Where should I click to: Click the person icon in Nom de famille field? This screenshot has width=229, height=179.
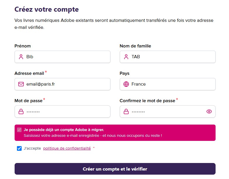pos(126,57)
